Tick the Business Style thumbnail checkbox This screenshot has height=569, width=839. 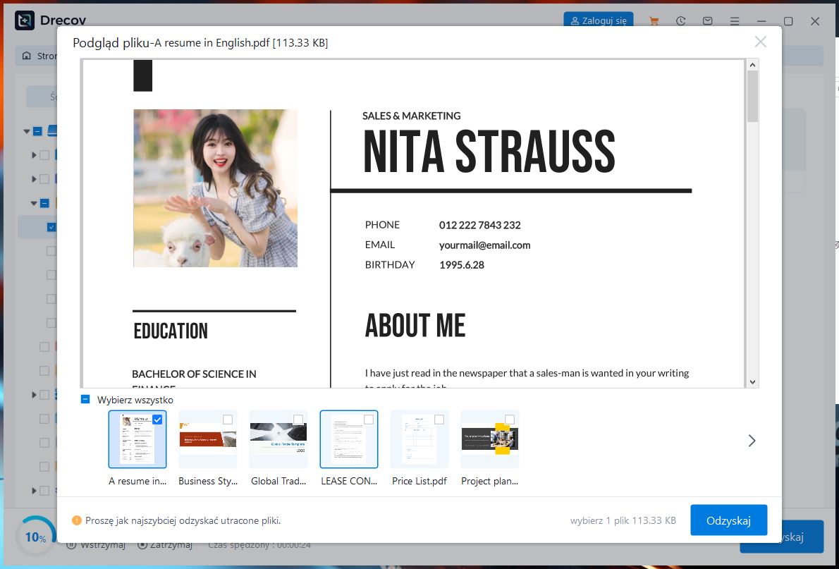tap(228, 420)
